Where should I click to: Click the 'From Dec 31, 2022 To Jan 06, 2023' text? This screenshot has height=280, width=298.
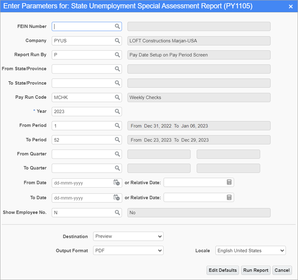tap(170, 126)
